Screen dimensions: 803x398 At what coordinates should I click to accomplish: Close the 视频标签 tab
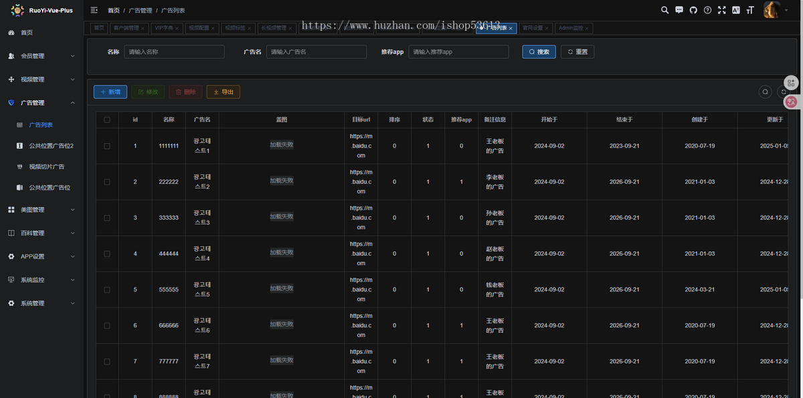pyautogui.click(x=249, y=29)
